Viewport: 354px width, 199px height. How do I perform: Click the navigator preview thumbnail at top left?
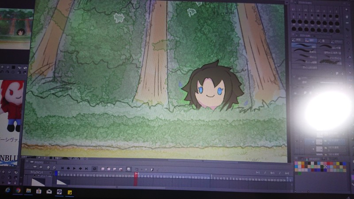pos(16,28)
